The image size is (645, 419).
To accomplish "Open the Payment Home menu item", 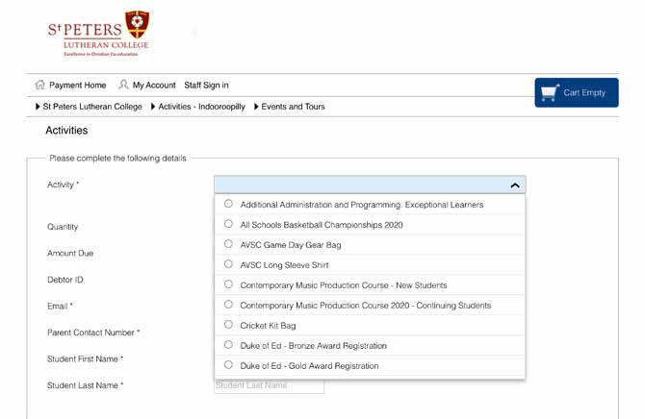I will point(78,85).
